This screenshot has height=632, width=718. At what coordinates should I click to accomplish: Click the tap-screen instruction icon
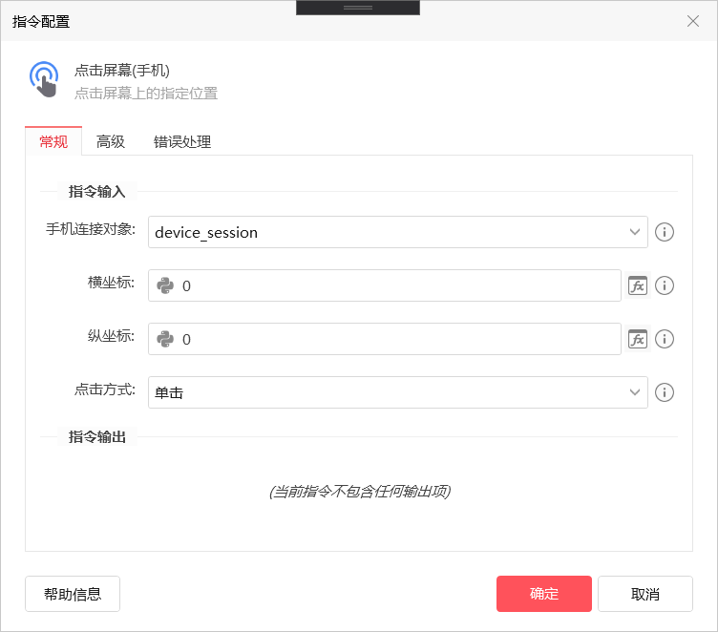click(x=44, y=79)
